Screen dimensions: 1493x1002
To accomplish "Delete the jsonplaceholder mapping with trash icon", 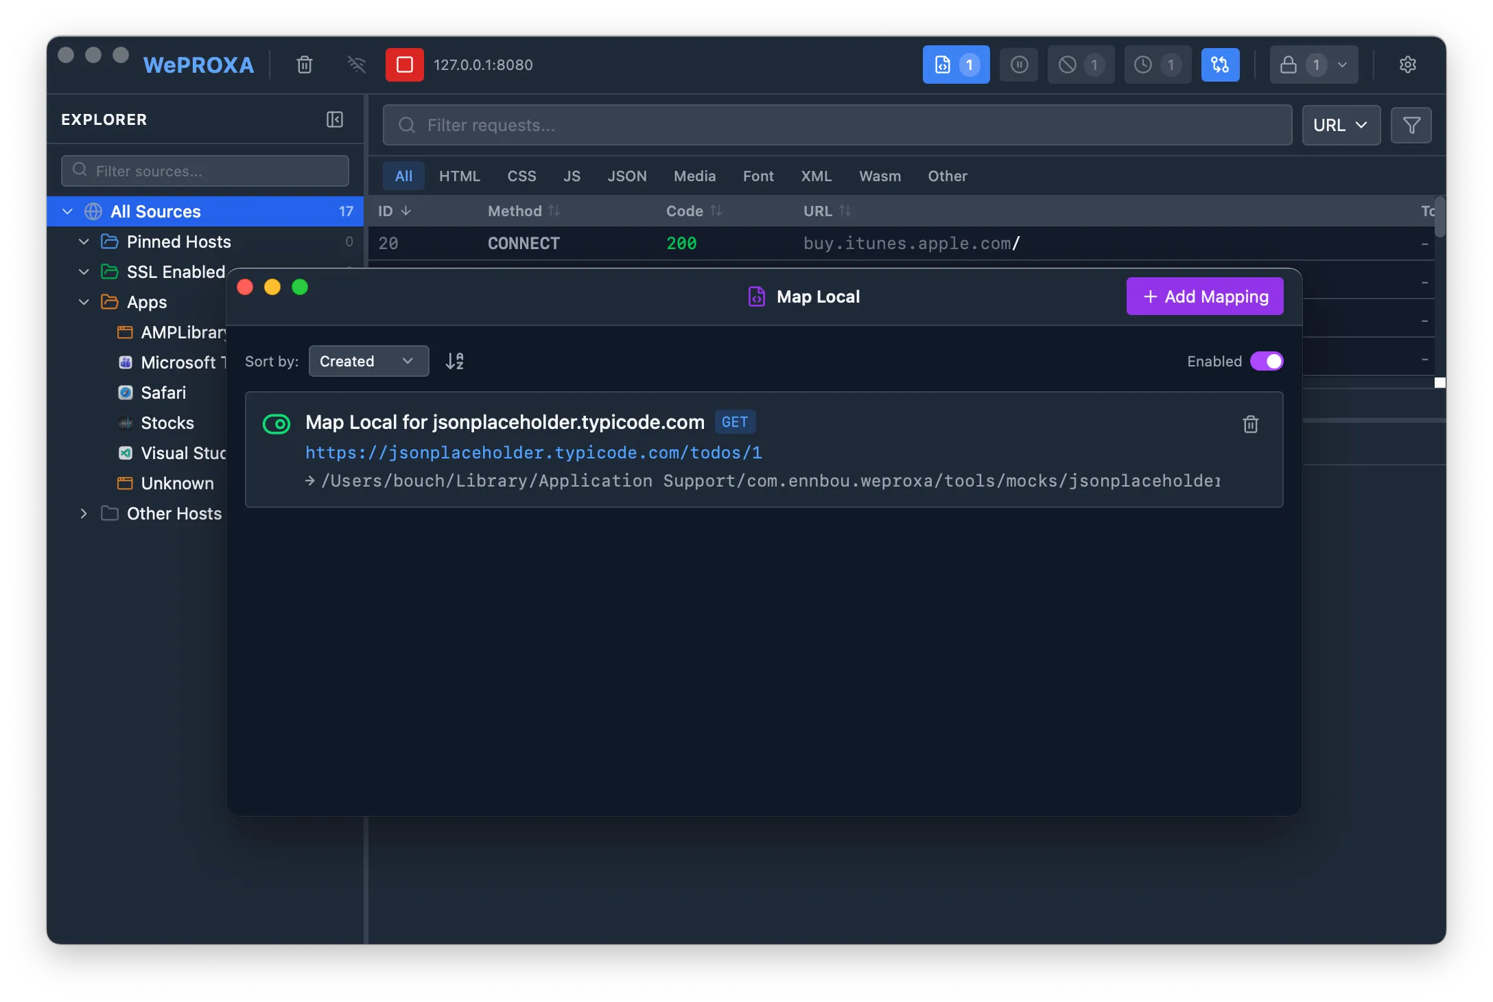I will pos(1250,424).
